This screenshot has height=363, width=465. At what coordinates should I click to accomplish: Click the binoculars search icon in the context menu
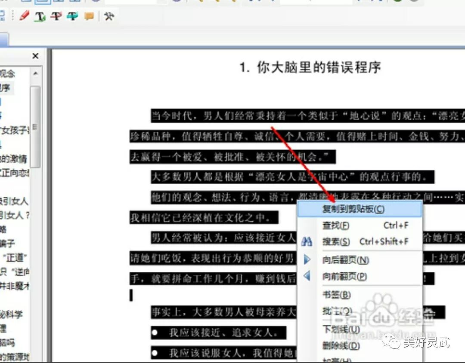pyautogui.click(x=307, y=241)
